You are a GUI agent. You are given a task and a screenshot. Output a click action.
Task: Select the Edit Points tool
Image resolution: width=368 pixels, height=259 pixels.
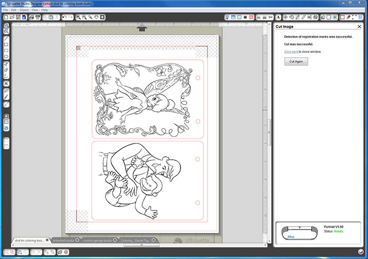click(x=6, y=31)
